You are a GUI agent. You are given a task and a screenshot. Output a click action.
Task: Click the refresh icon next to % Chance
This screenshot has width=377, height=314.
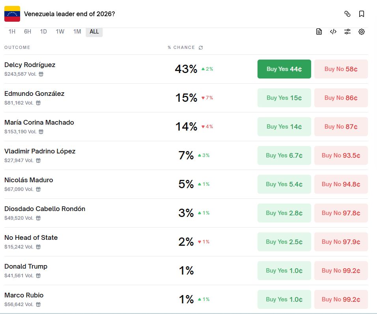pos(201,48)
